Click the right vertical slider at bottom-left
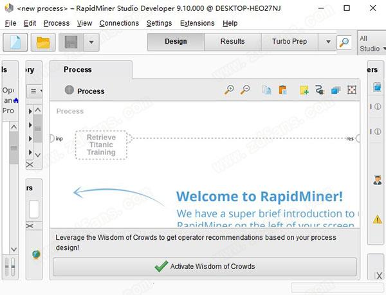 (13, 267)
